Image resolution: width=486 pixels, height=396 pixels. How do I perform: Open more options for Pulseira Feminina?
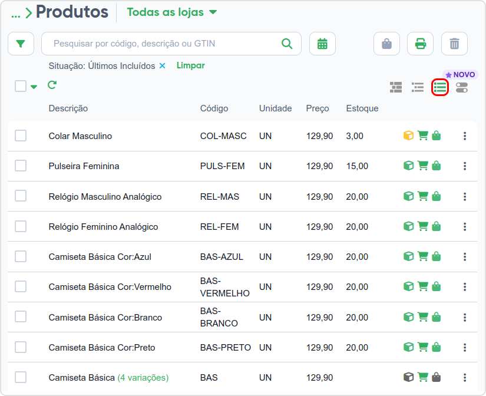coord(465,166)
